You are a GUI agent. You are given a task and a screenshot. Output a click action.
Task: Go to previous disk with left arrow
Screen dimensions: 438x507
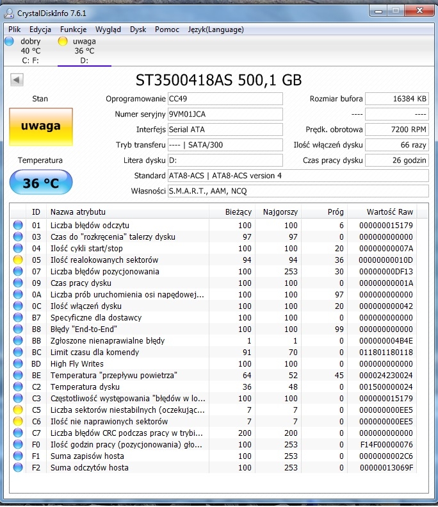click(17, 79)
